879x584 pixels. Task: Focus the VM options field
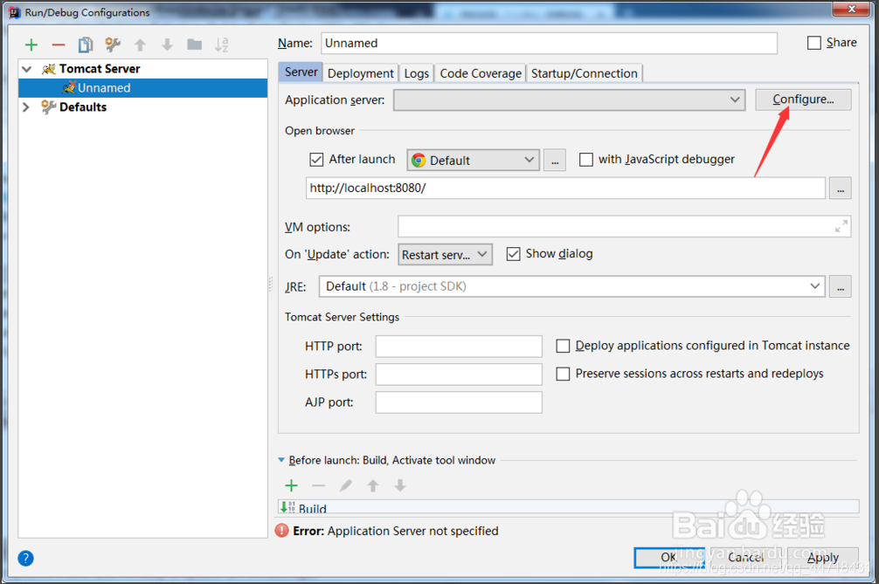pyautogui.click(x=625, y=226)
